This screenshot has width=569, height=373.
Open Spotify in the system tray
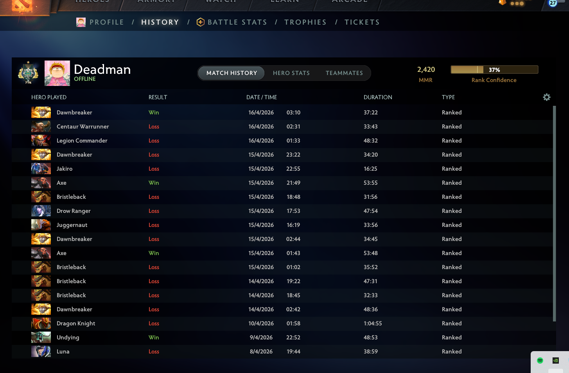(540, 361)
